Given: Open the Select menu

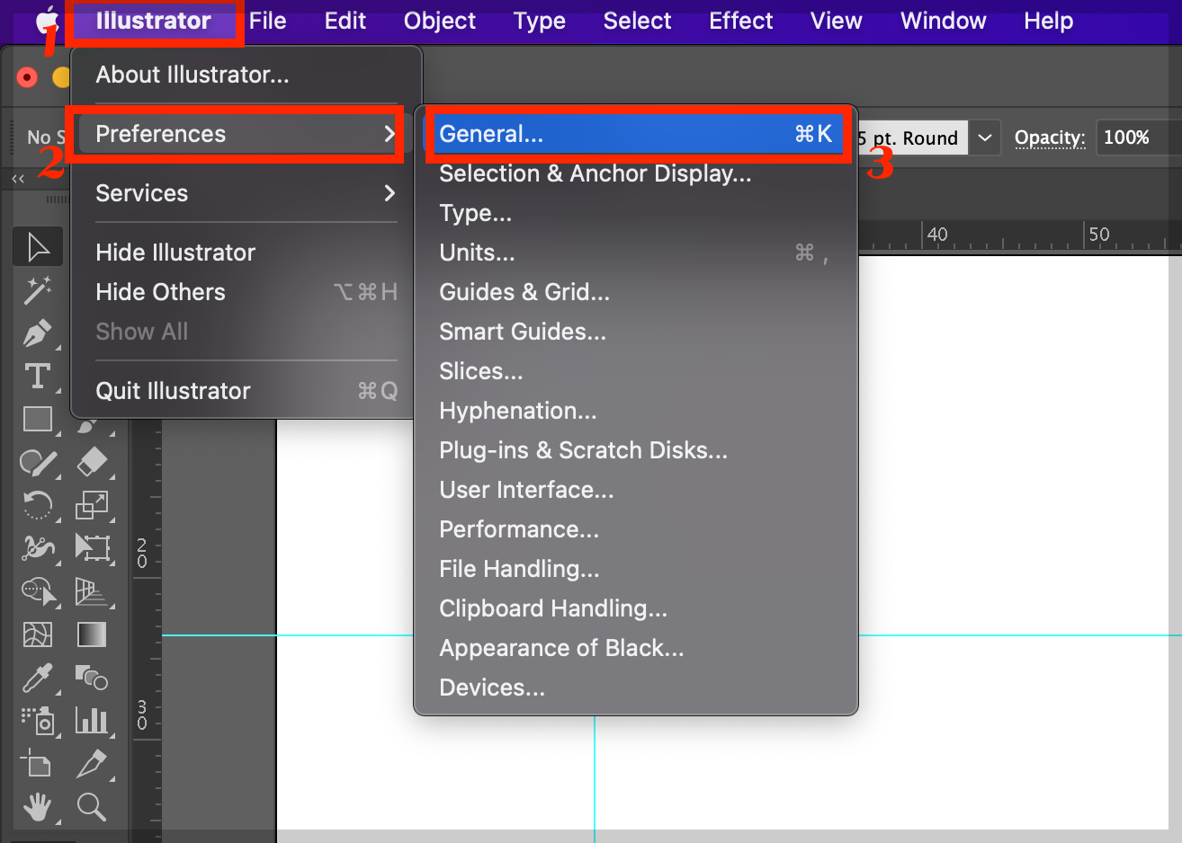Looking at the screenshot, I should [x=637, y=21].
